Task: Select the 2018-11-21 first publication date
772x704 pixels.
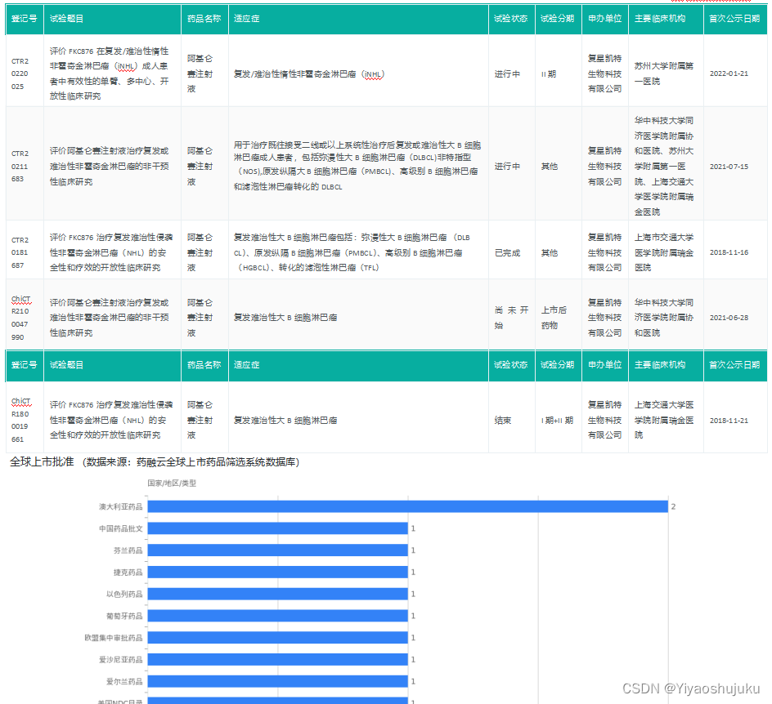Action: point(729,421)
